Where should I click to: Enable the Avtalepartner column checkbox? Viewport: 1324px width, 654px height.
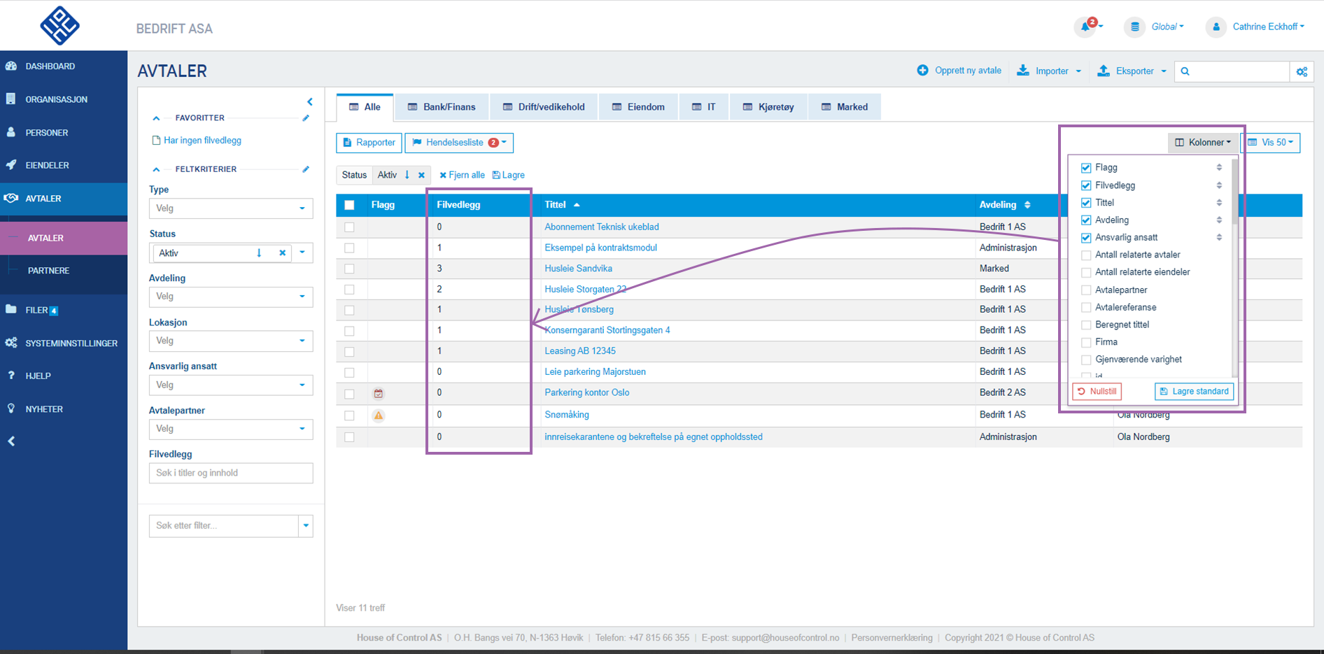click(1086, 290)
